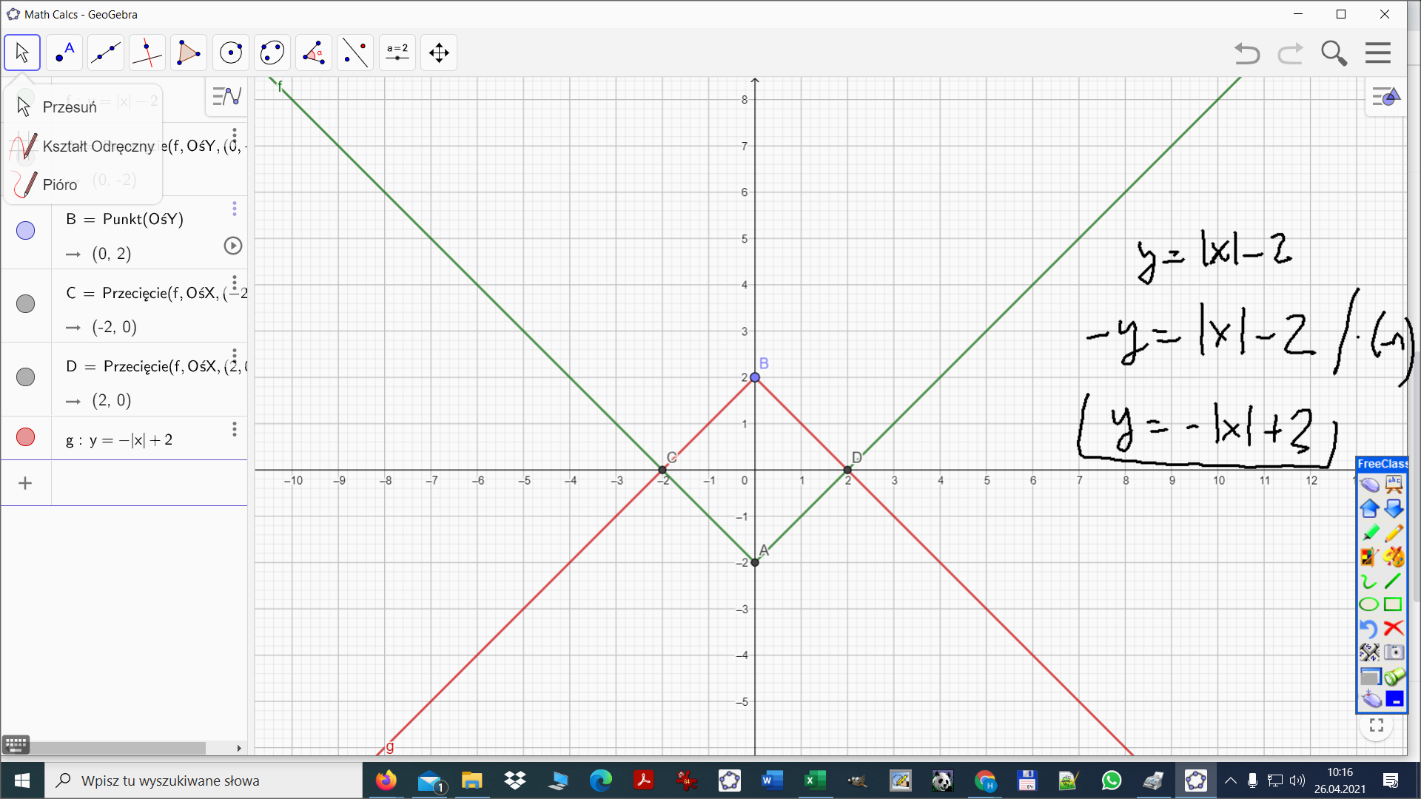Open the graphics view style bar toggle

[x=1385, y=97]
